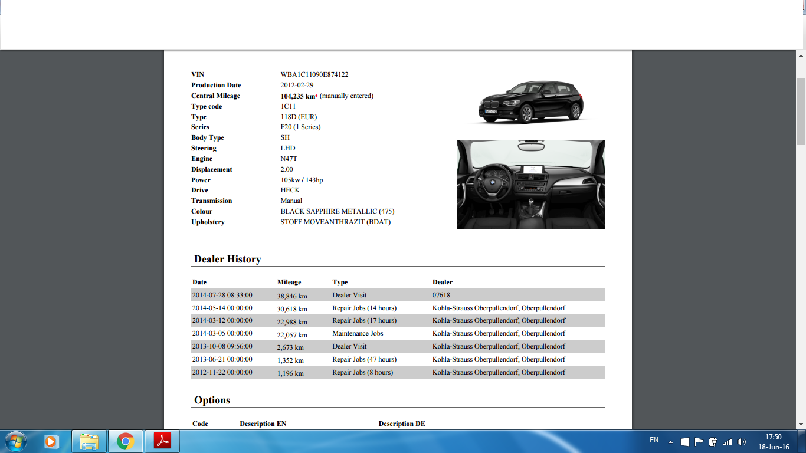Screen dimensions: 806x453
Task: Click the Maintenance Jobs type cell
Action: tap(358, 333)
